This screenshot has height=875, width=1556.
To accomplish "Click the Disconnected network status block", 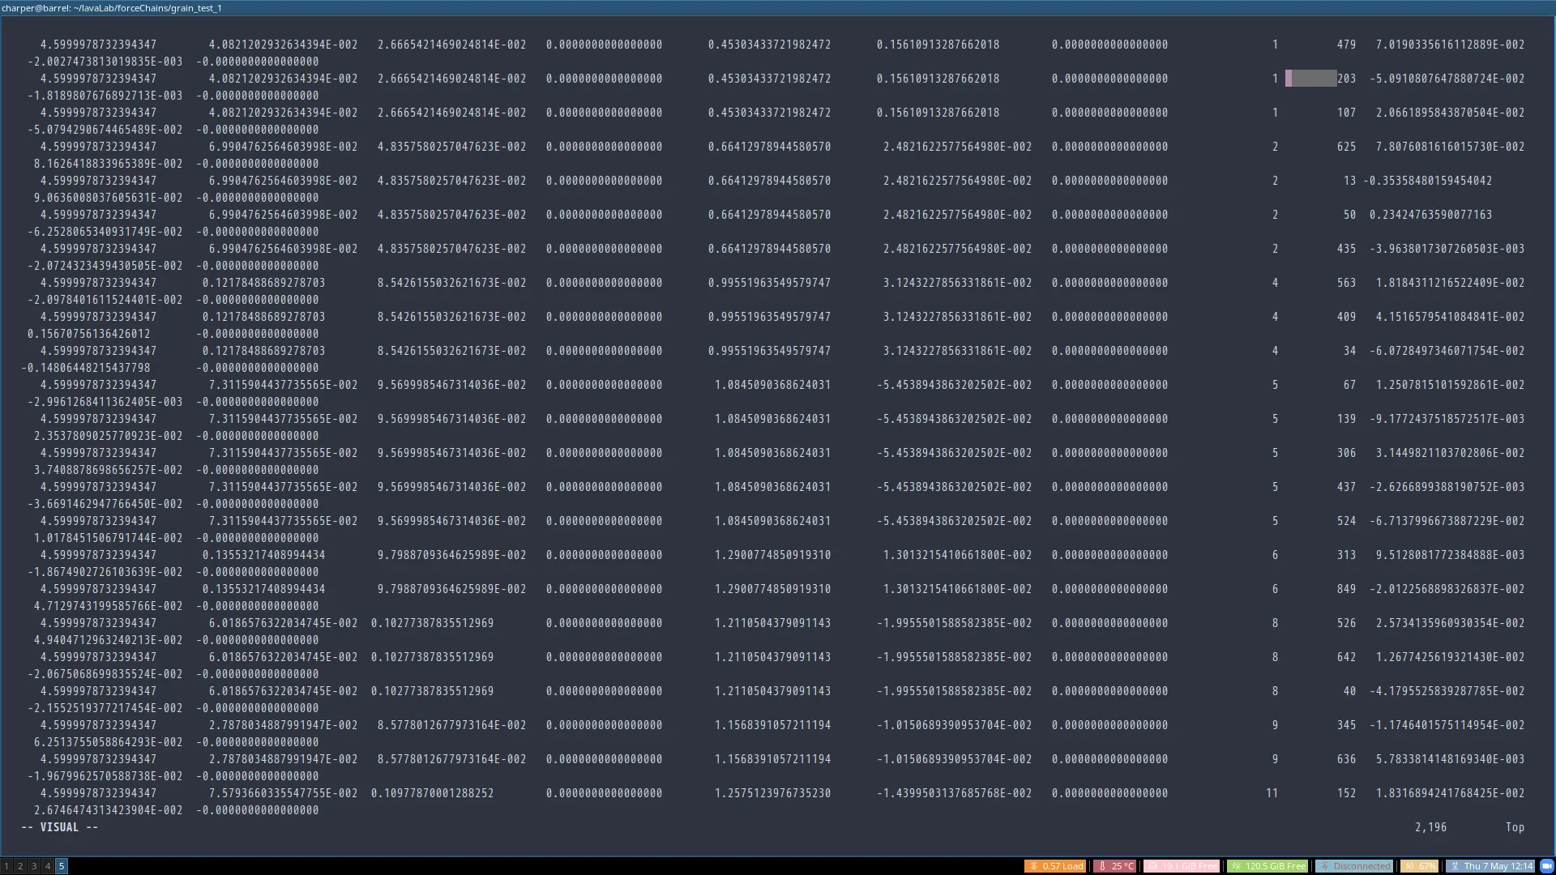I will click(x=1353, y=866).
